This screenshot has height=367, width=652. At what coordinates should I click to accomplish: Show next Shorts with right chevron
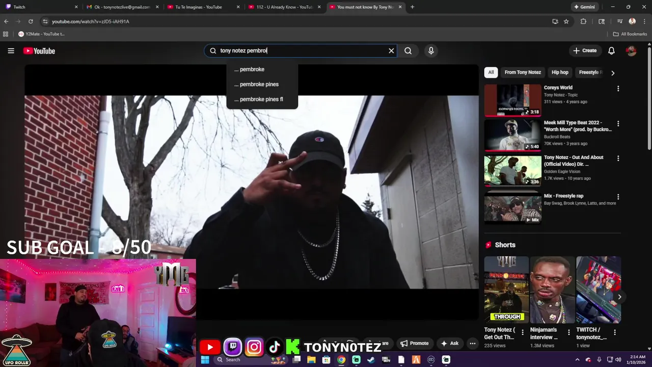[619, 297]
